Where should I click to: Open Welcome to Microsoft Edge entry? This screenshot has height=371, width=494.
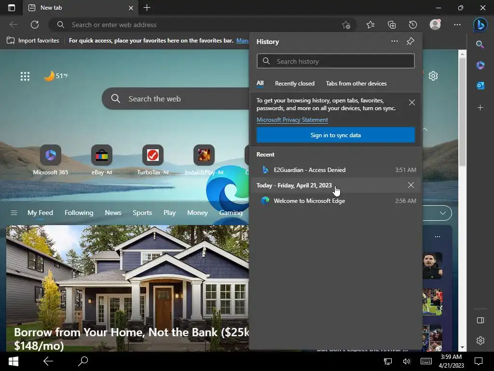pos(336,200)
